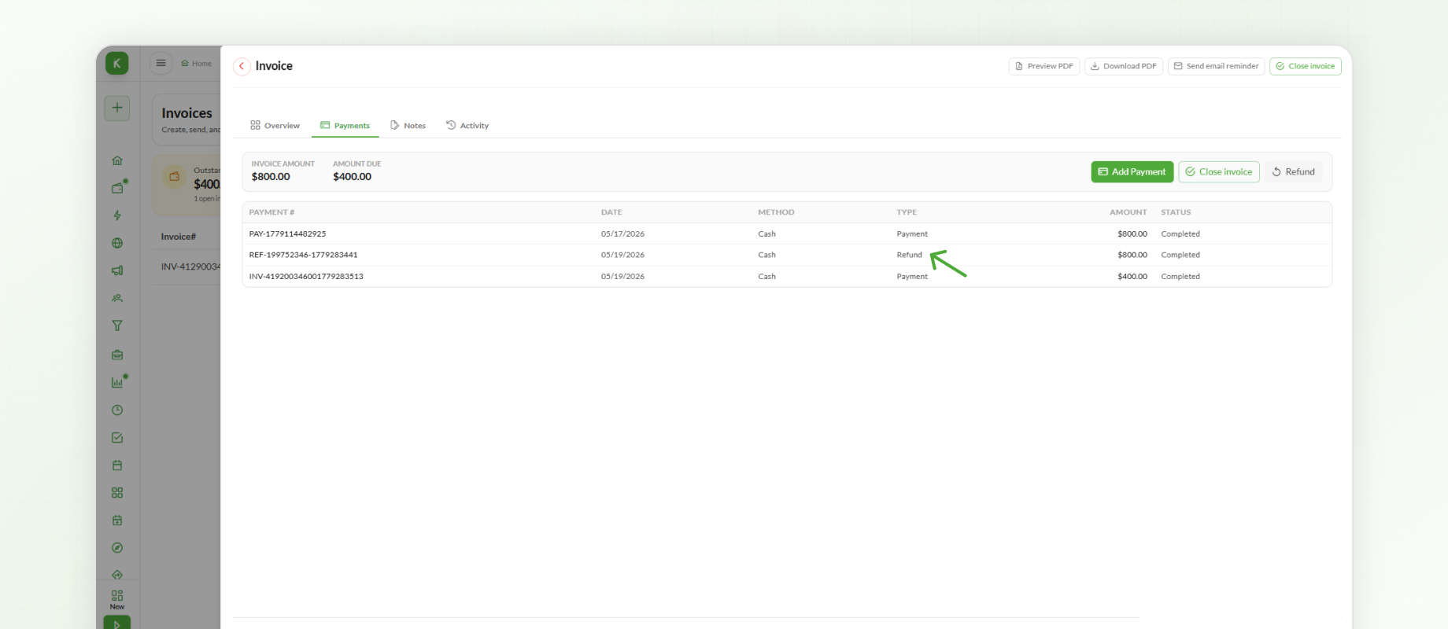Open the Notes tab
The height and width of the screenshot is (629, 1448).
pyautogui.click(x=408, y=126)
